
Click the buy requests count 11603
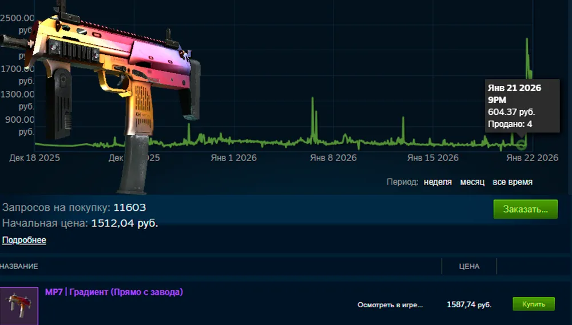[129, 207]
